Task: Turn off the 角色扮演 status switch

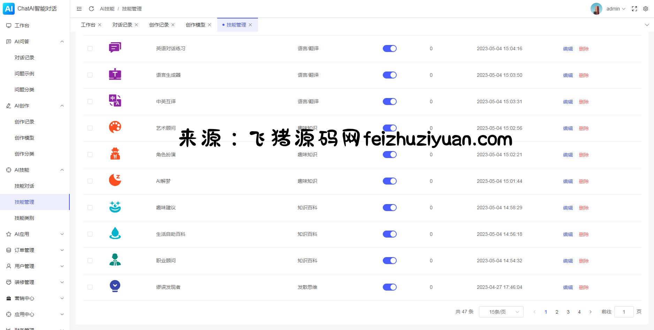Action: [389, 155]
